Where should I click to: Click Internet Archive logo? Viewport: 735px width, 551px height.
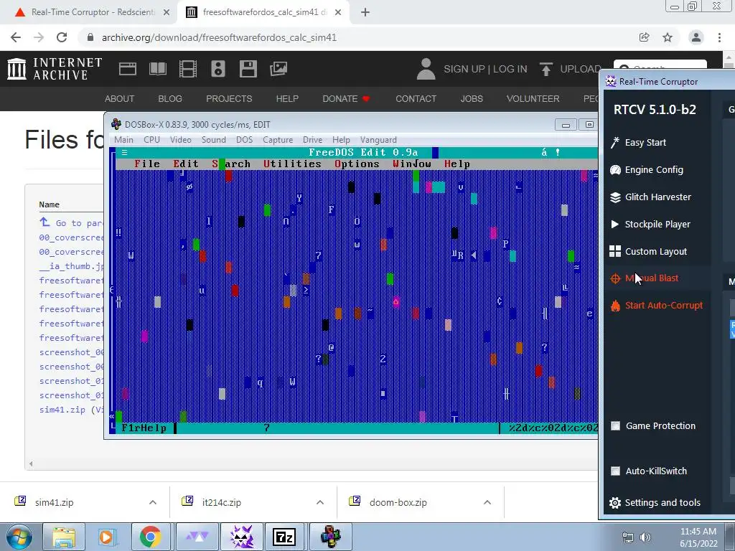(x=55, y=69)
